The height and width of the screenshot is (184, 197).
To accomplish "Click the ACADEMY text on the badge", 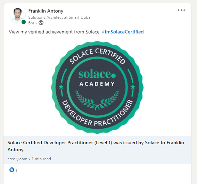I will (x=97, y=84).
